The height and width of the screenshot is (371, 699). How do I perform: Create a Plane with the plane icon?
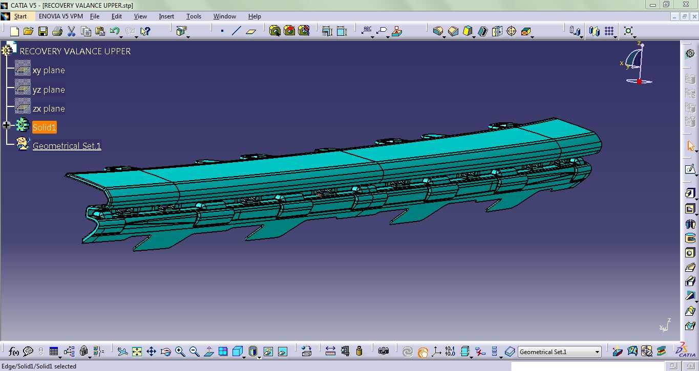251,31
